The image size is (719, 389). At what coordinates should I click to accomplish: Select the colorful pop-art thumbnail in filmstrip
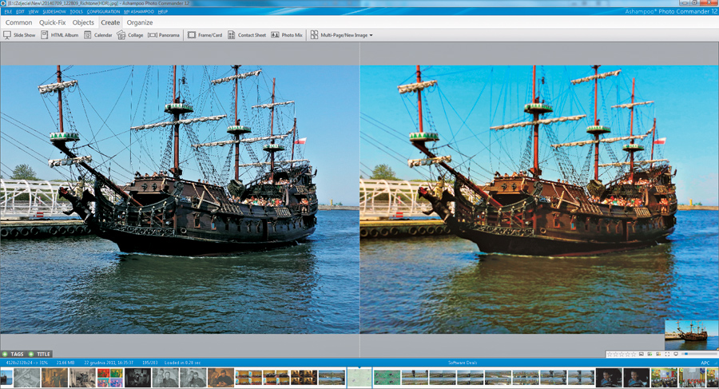[x=110, y=377]
